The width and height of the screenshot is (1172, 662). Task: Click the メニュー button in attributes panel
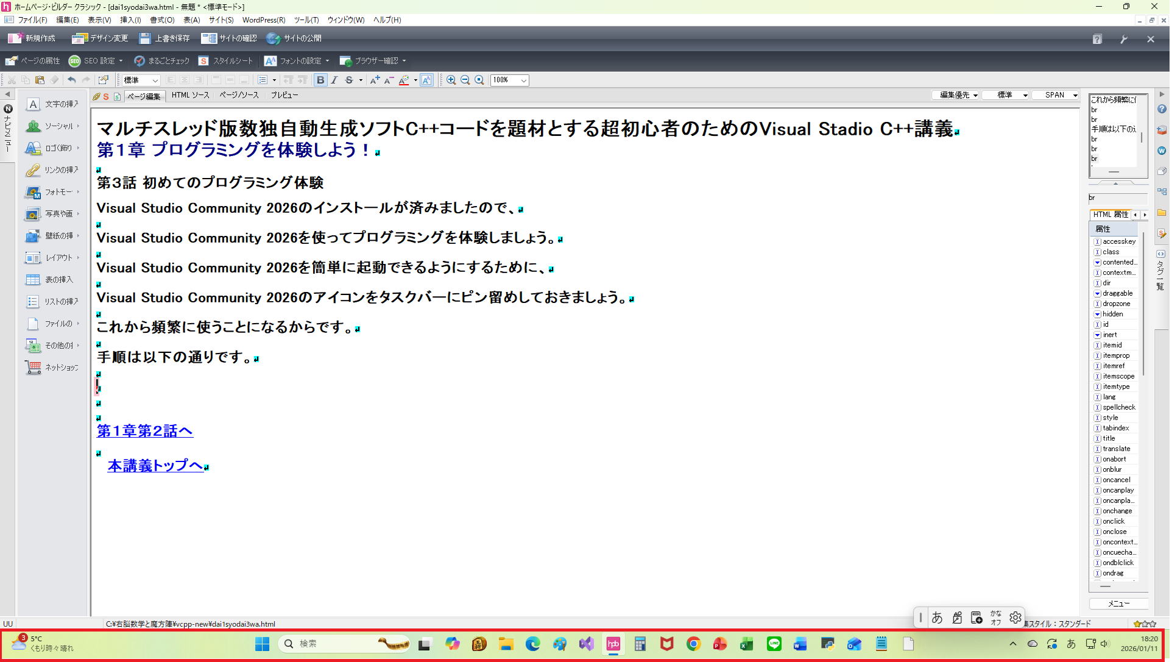tap(1120, 604)
